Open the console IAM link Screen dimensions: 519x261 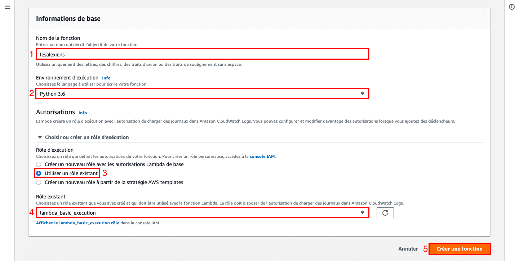[x=262, y=156]
